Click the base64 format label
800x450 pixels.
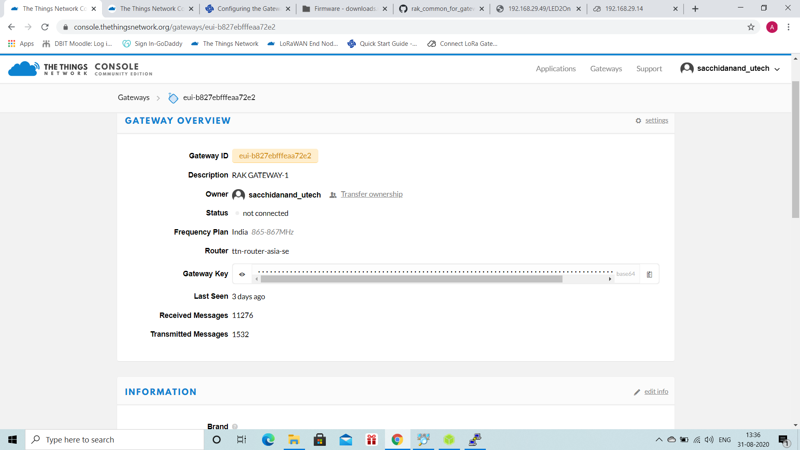pyautogui.click(x=625, y=274)
